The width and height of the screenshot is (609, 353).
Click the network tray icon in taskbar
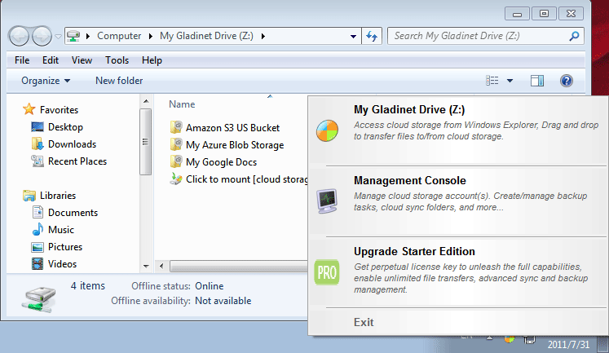point(529,340)
